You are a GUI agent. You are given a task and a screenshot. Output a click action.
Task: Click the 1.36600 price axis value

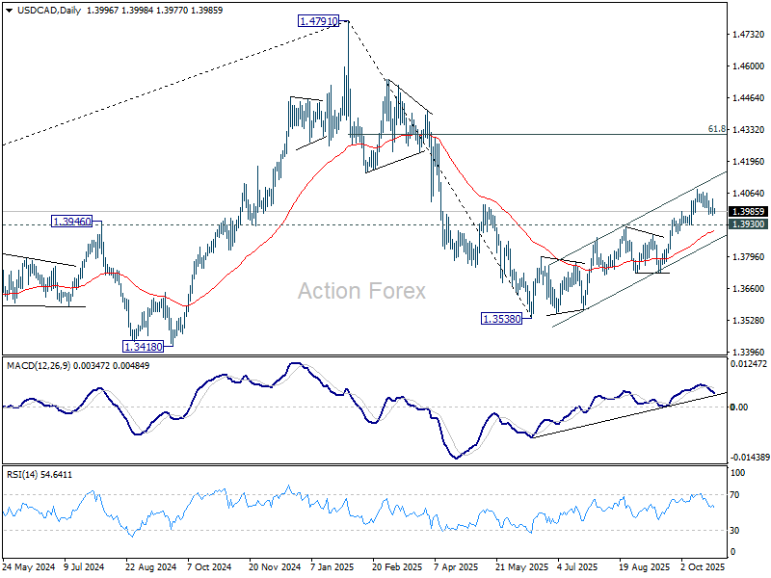tap(749, 288)
